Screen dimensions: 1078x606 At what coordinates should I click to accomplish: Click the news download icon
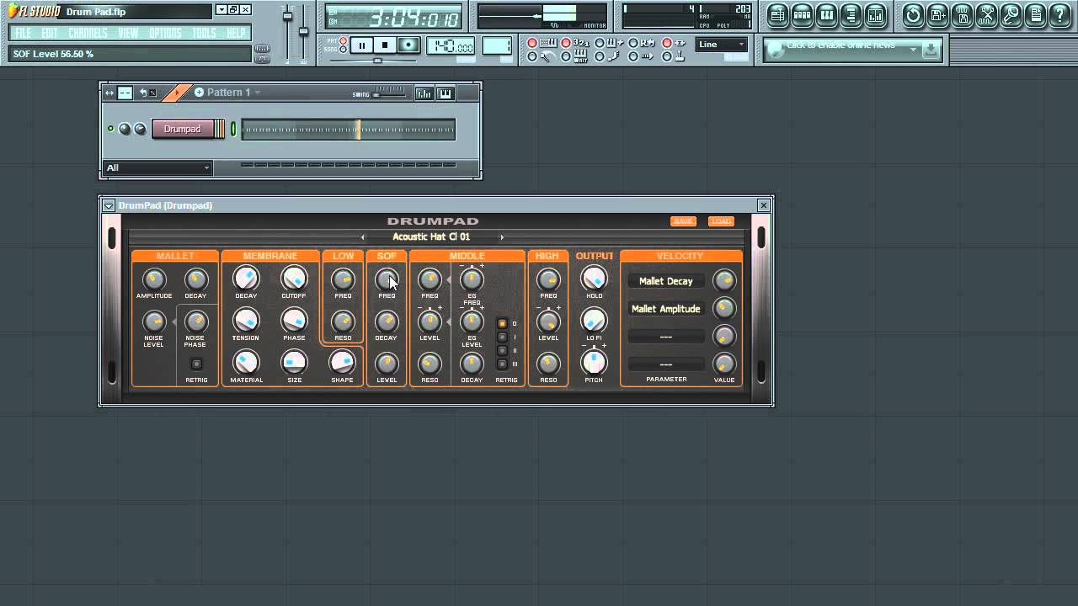[x=931, y=50]
